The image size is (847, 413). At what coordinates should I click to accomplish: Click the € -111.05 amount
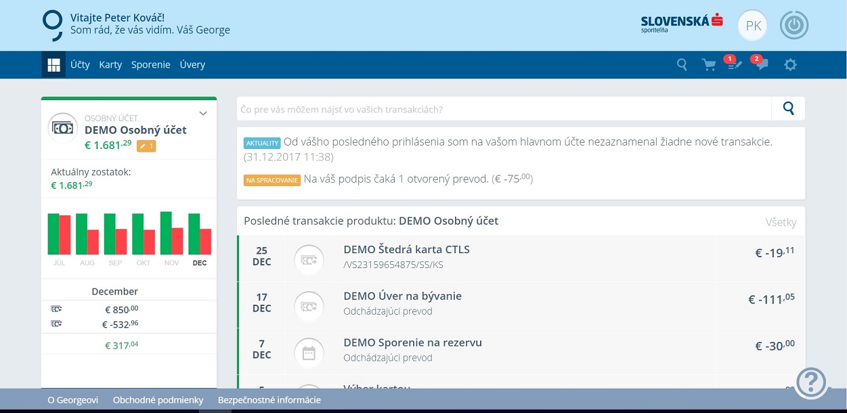pyautogui.click(x=772, y=299)
